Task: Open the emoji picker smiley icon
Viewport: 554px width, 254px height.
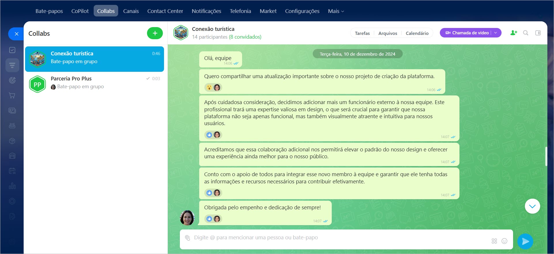Action: pos(504,241)
